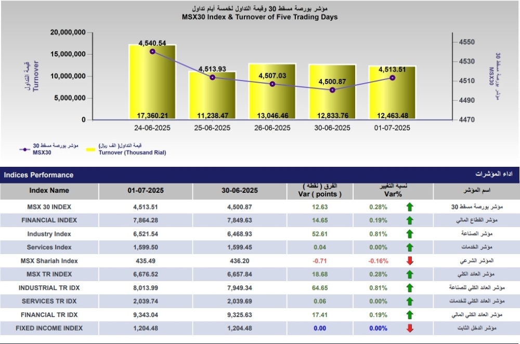Screen dimensions: 520x344
Task: Click the red down arrow for MSX Shariah Index
Action: [410, 261]
